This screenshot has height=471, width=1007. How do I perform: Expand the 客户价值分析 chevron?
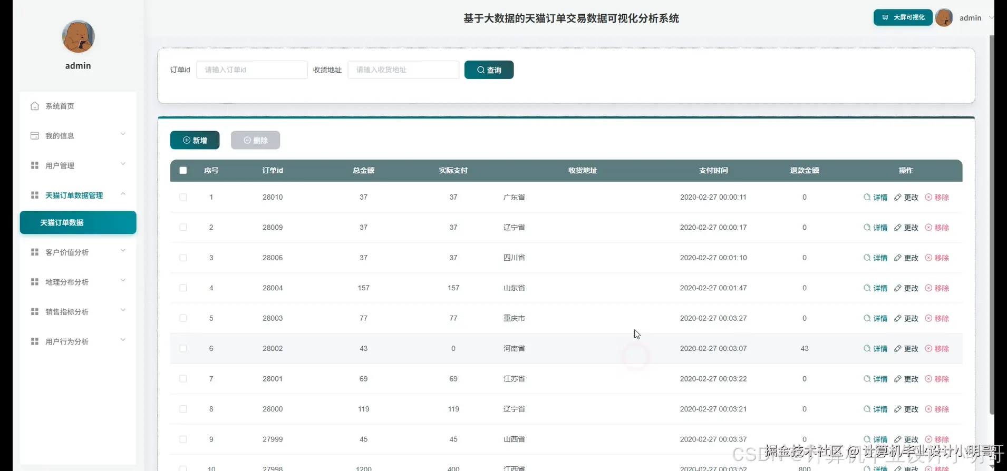(x=123, y=251)
